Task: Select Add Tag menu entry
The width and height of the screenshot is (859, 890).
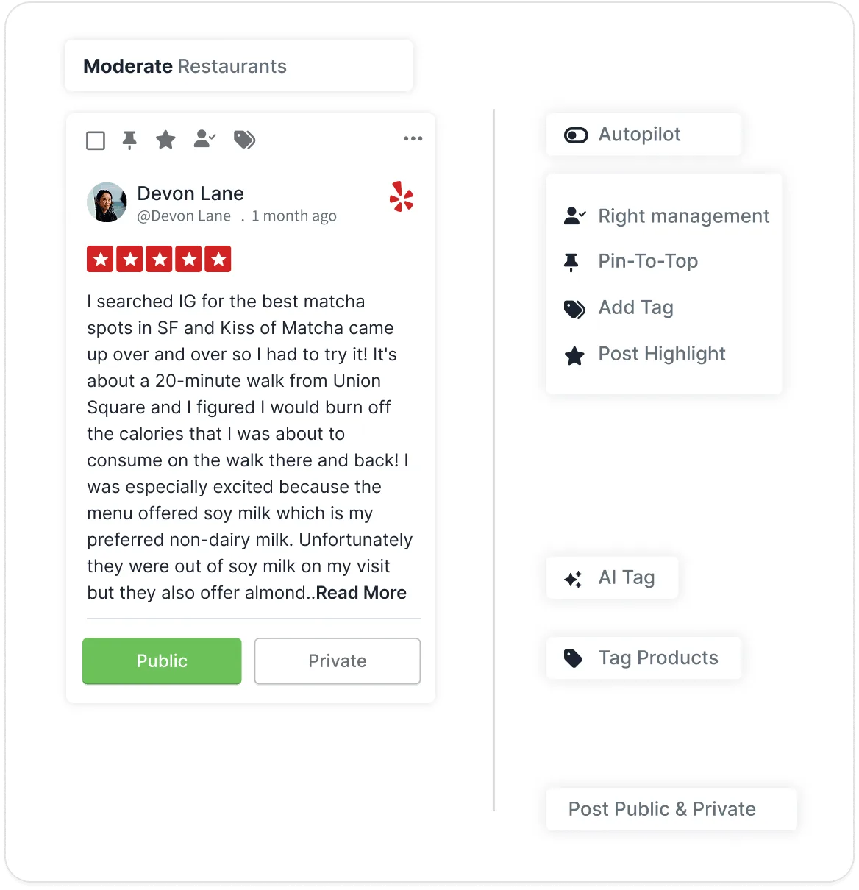Action: point(619,307)
